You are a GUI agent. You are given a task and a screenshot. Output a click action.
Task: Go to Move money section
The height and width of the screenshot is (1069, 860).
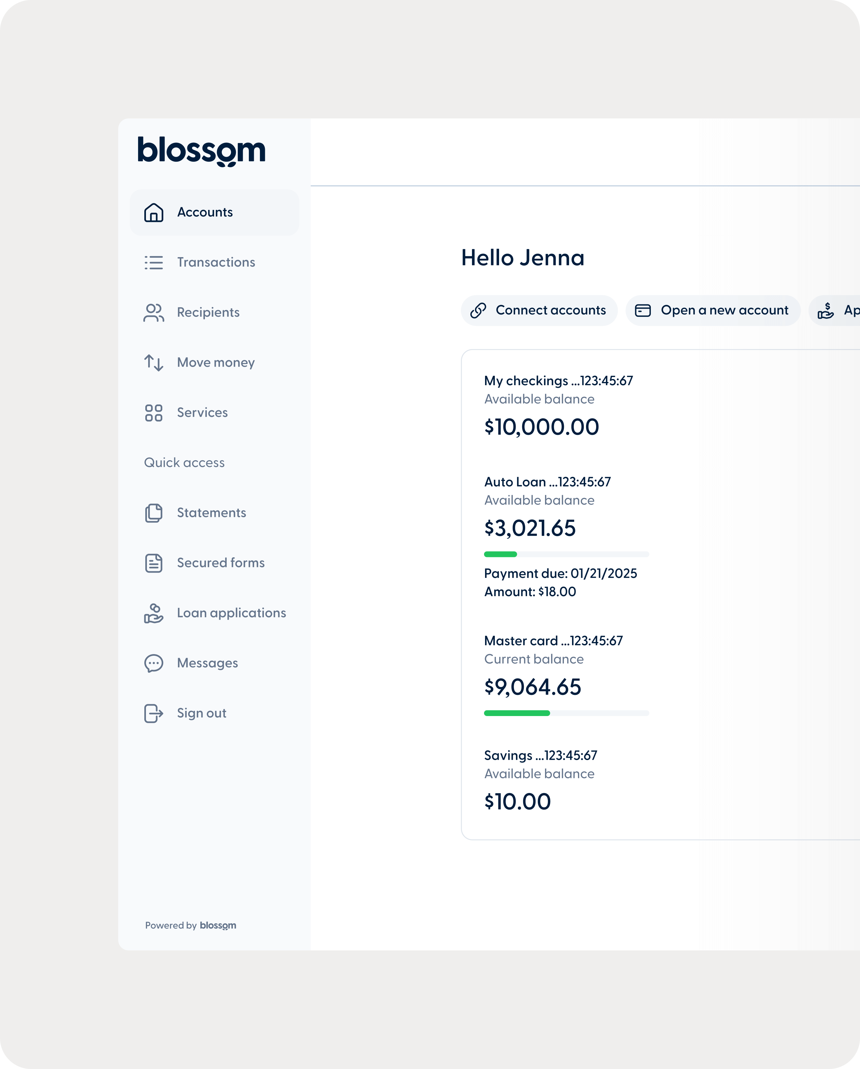pyautogui.click(x=216, y=362)
